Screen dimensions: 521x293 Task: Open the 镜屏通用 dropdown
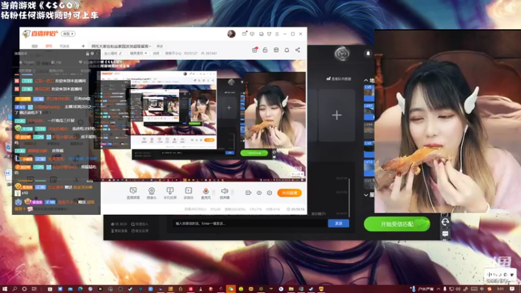(138, 53)
